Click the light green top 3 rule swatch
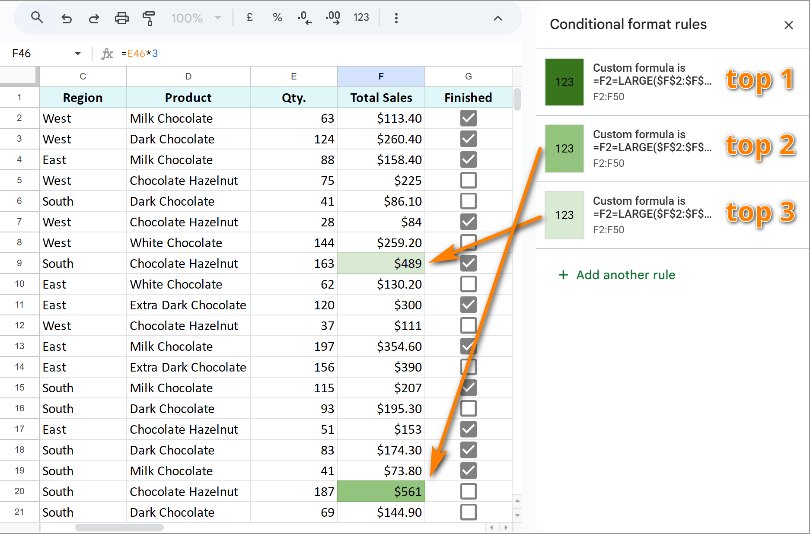Viewport: 810px width, 534px height. coord(564,215)
